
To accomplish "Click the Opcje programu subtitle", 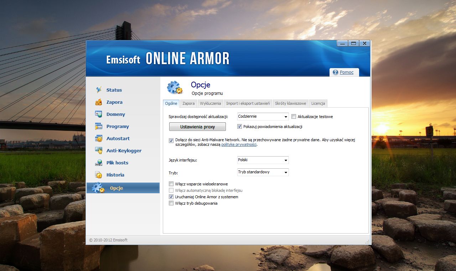I will click(207, 93).
